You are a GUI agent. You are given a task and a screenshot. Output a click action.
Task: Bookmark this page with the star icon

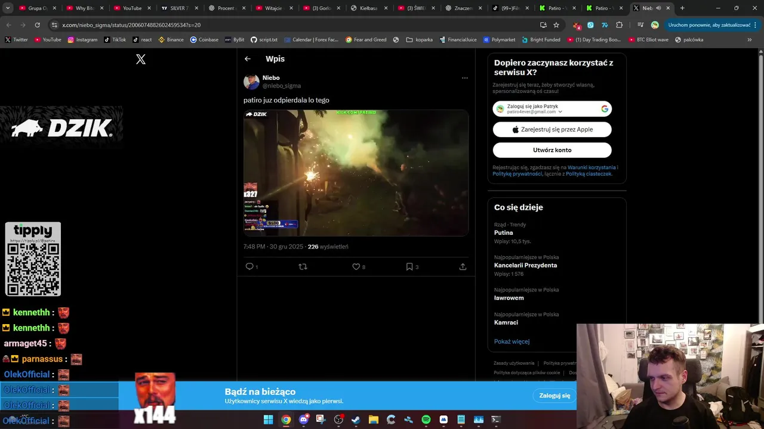pyautogui.click(x=556, y=25)
